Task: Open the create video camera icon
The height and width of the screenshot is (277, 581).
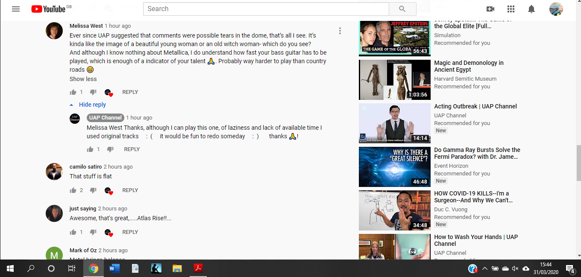Action: (x=490, y=9)
